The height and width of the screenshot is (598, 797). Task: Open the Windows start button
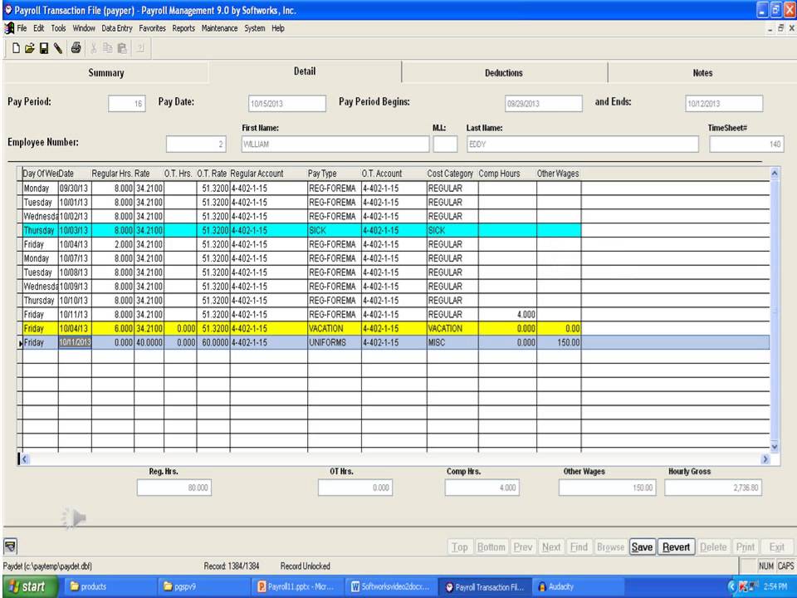pos(28,587)
